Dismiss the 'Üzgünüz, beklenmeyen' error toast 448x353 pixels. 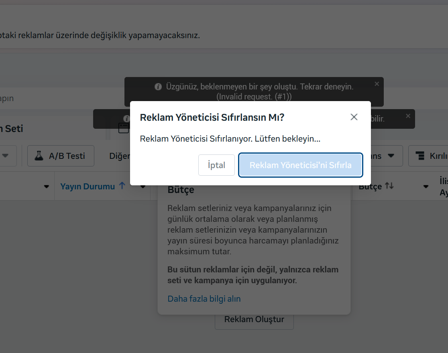[x=377, y=84]
